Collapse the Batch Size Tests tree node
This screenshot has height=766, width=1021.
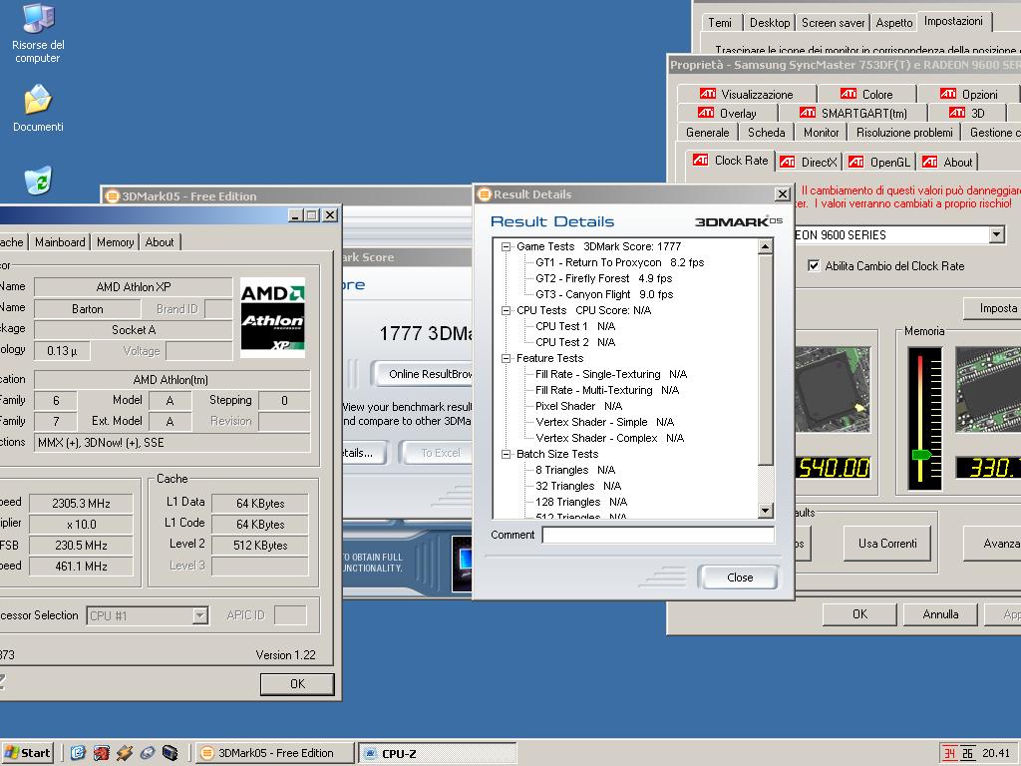pos(506,454)
